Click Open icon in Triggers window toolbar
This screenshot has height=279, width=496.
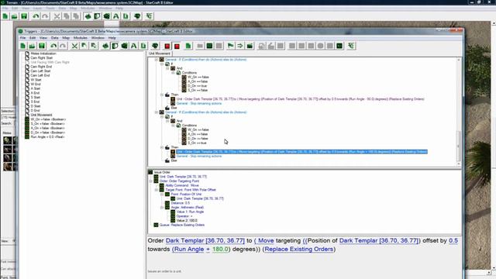(x=32, y=46)
